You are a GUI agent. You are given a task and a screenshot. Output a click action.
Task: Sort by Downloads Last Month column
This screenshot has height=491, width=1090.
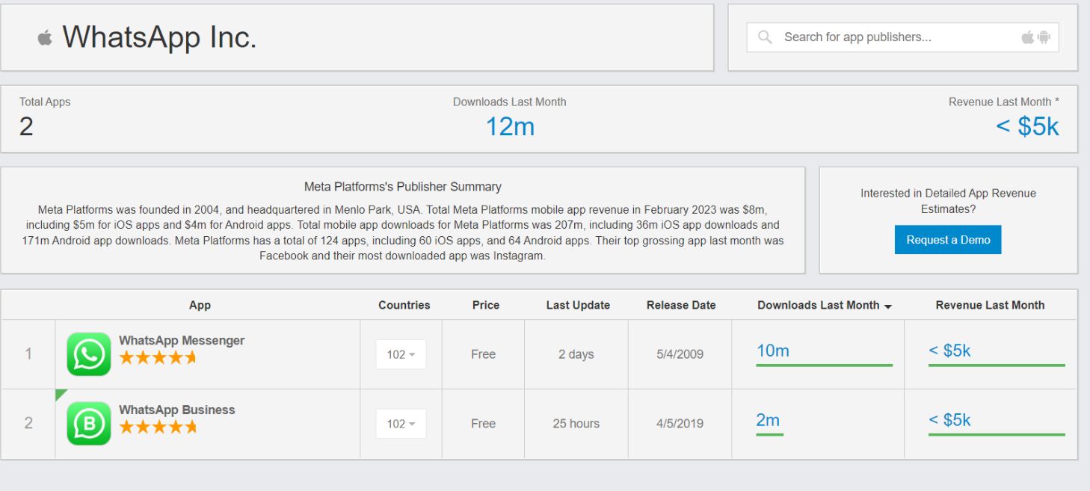825,305
